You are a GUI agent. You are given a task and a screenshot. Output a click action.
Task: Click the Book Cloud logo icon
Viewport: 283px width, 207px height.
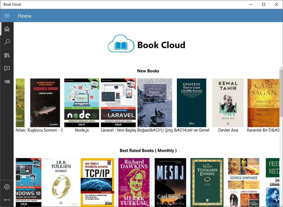point(121,43)
